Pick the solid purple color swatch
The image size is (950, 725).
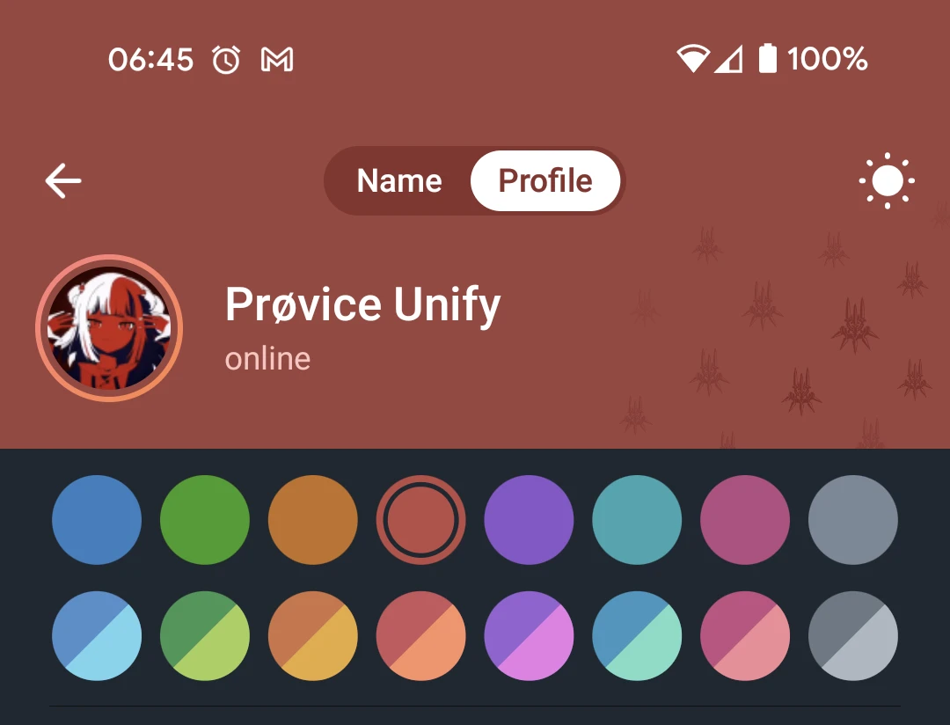(x=529, y=520)
